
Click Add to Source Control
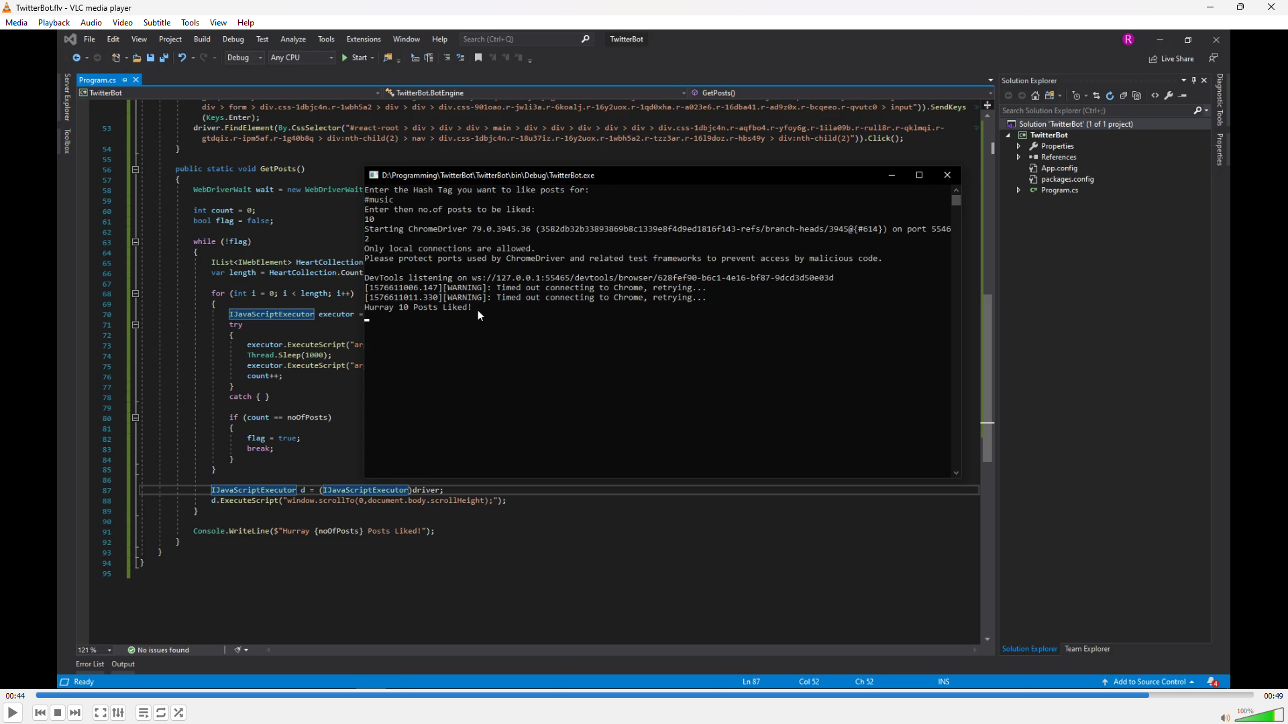click(1148, 682)
